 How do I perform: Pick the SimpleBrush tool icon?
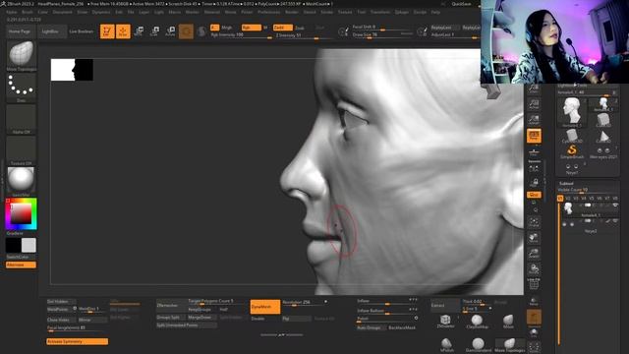(x=572, y=151)
